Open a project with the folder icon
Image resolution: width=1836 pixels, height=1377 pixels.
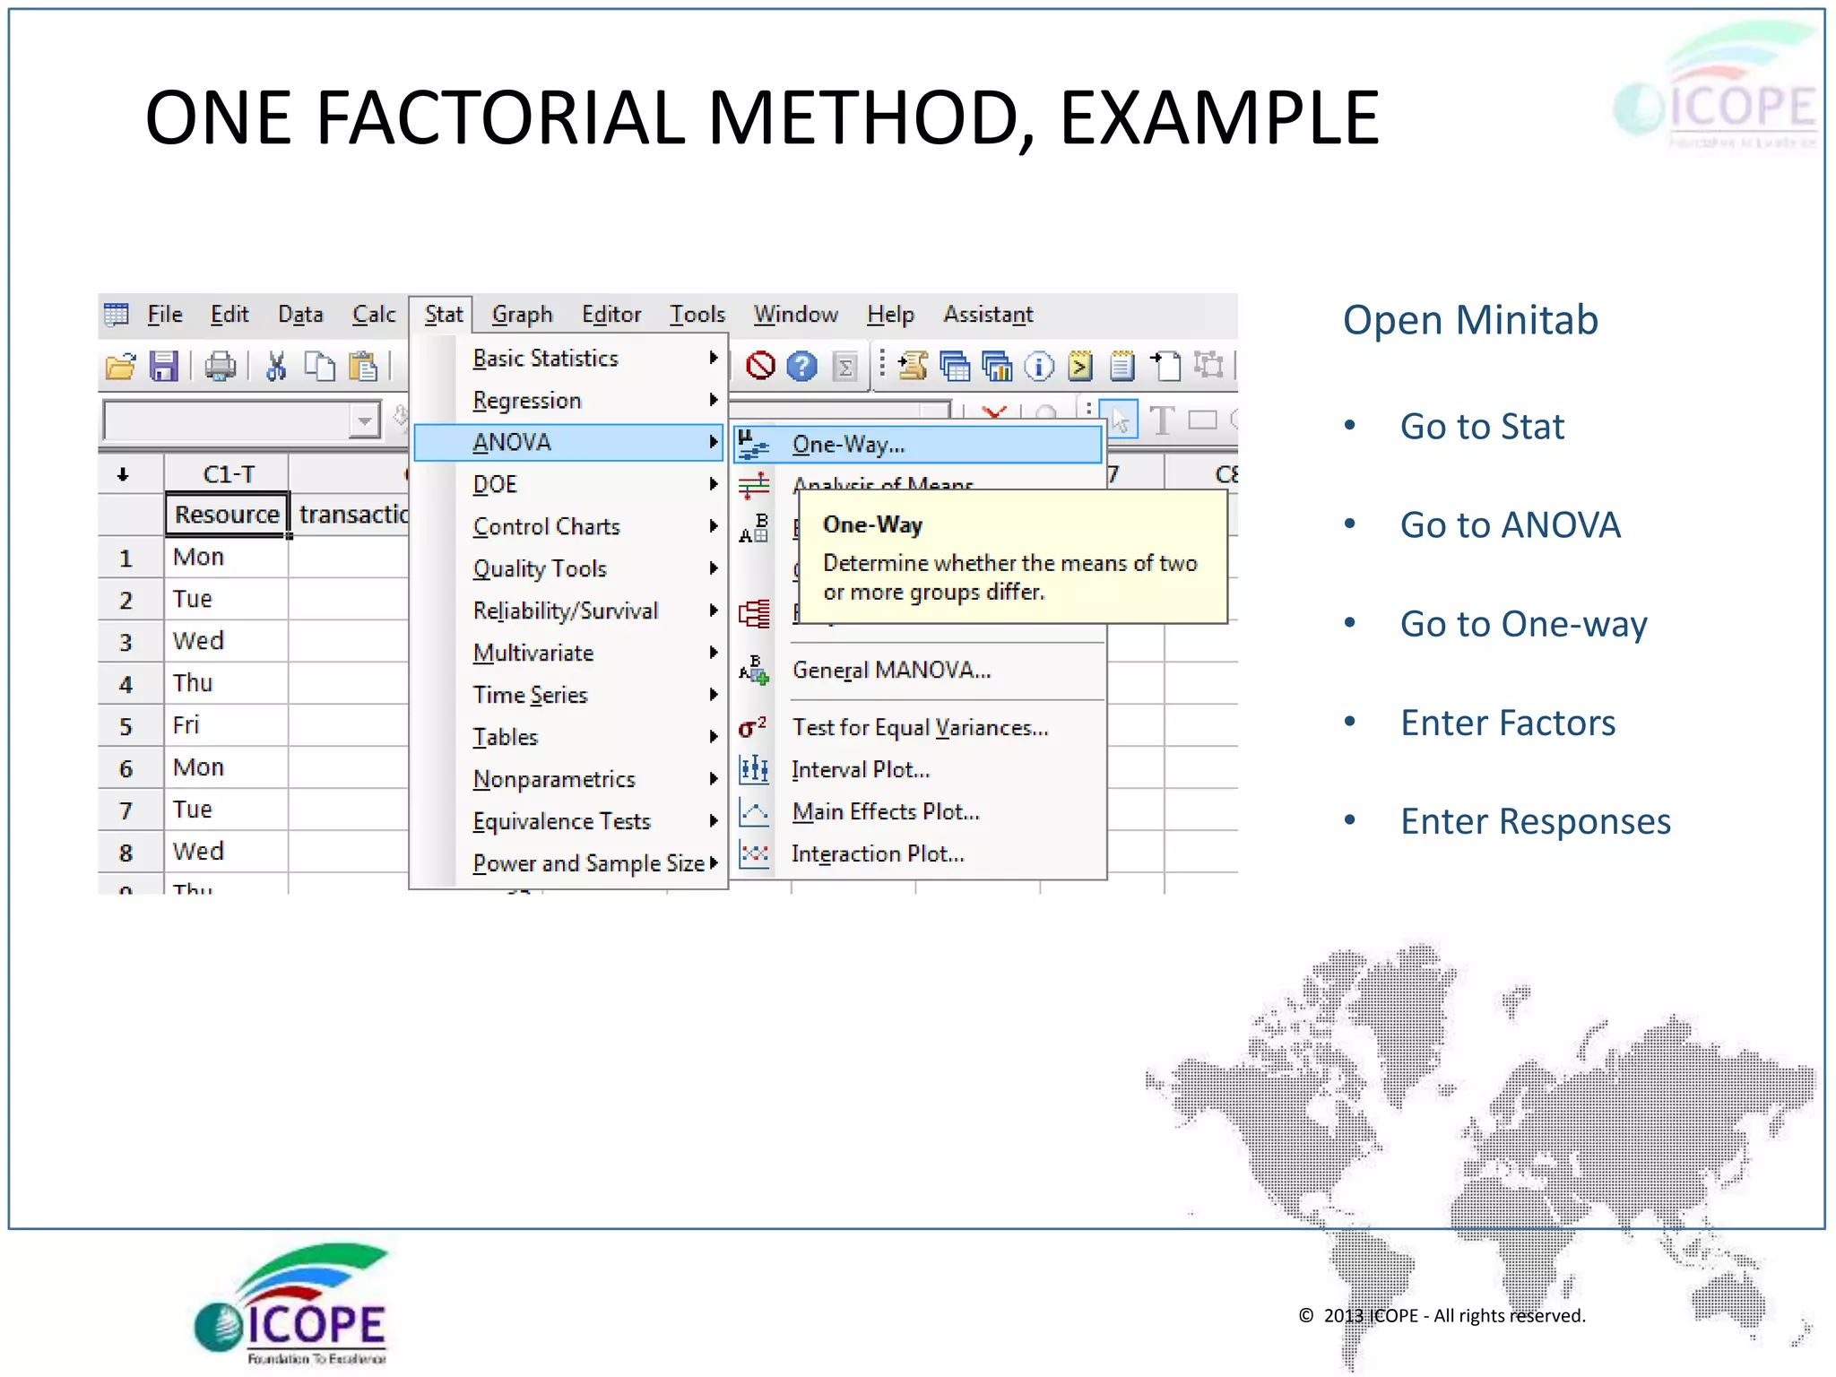click(x=120, y=367)
